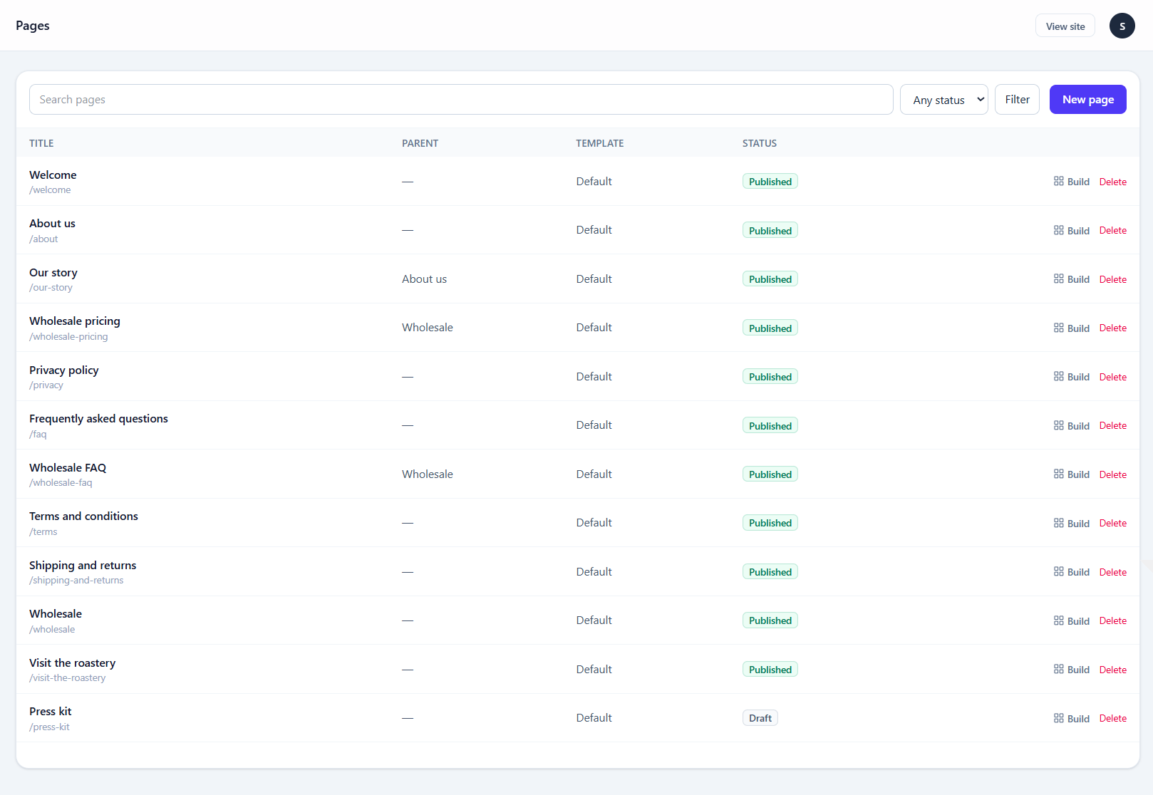Image resolution: width=1153 pixels, height=795 pixels.
Task: Click Published badge in Terms and conditions row
Action: point(770,523)
